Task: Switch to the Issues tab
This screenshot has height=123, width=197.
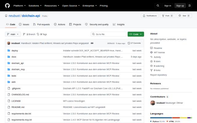Action: tap(24, 24)
